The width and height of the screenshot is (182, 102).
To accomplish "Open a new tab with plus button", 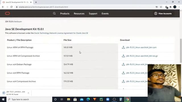I will coord(36,2).
